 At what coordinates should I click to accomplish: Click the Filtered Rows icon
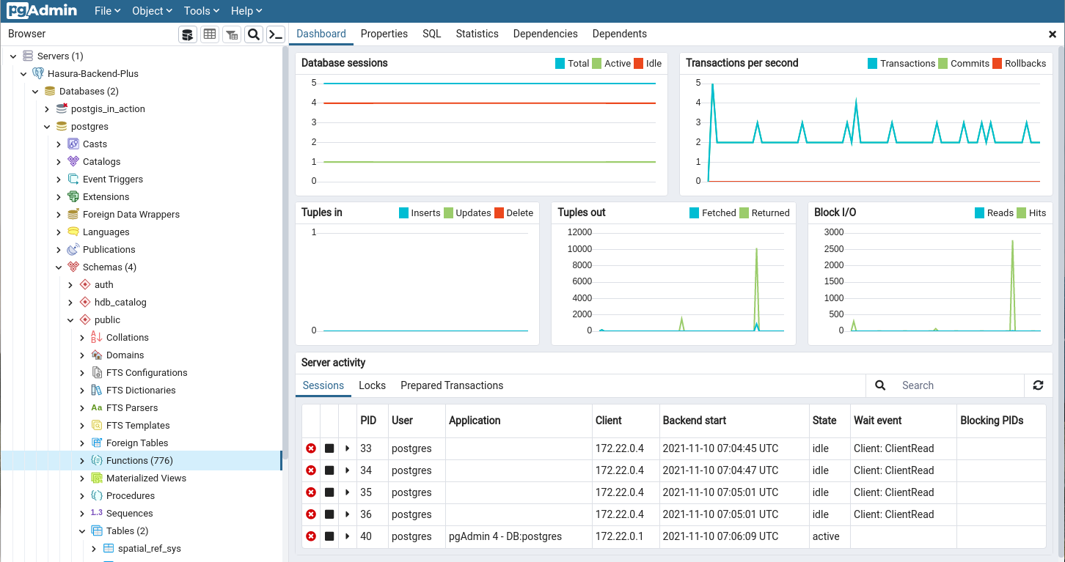(x=232, y=34)
